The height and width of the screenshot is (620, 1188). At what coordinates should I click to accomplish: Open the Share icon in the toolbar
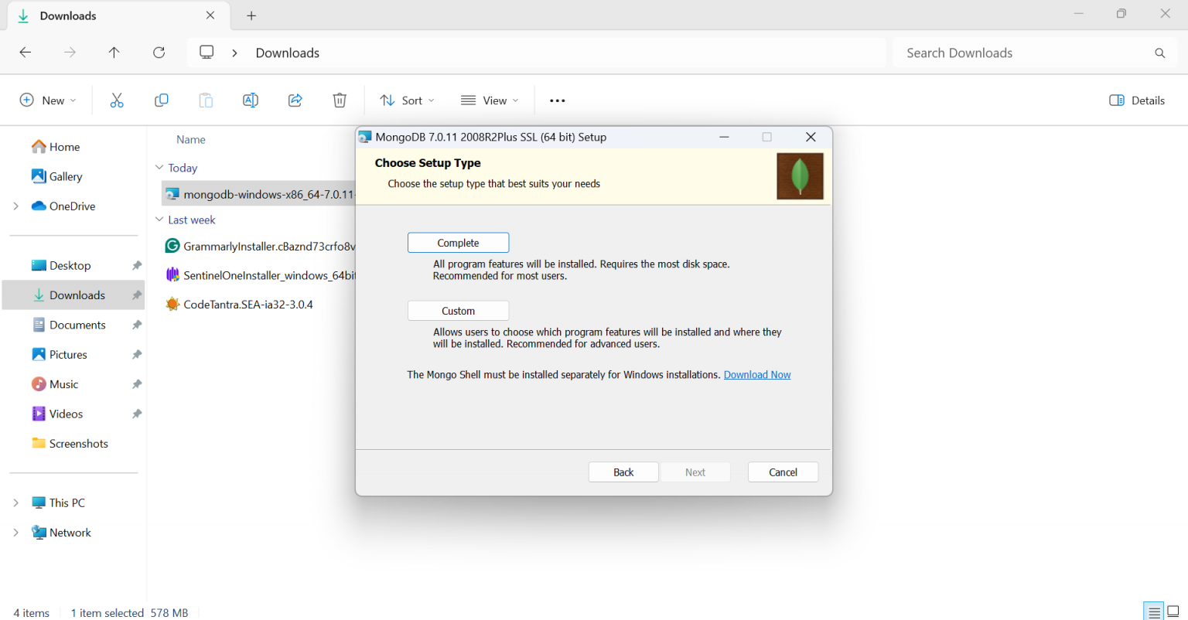pos(295,100)
